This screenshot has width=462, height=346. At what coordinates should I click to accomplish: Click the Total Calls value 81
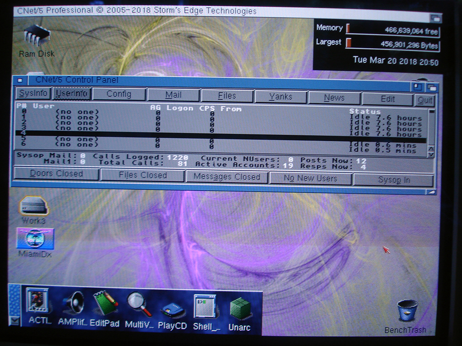click(182, 164)
